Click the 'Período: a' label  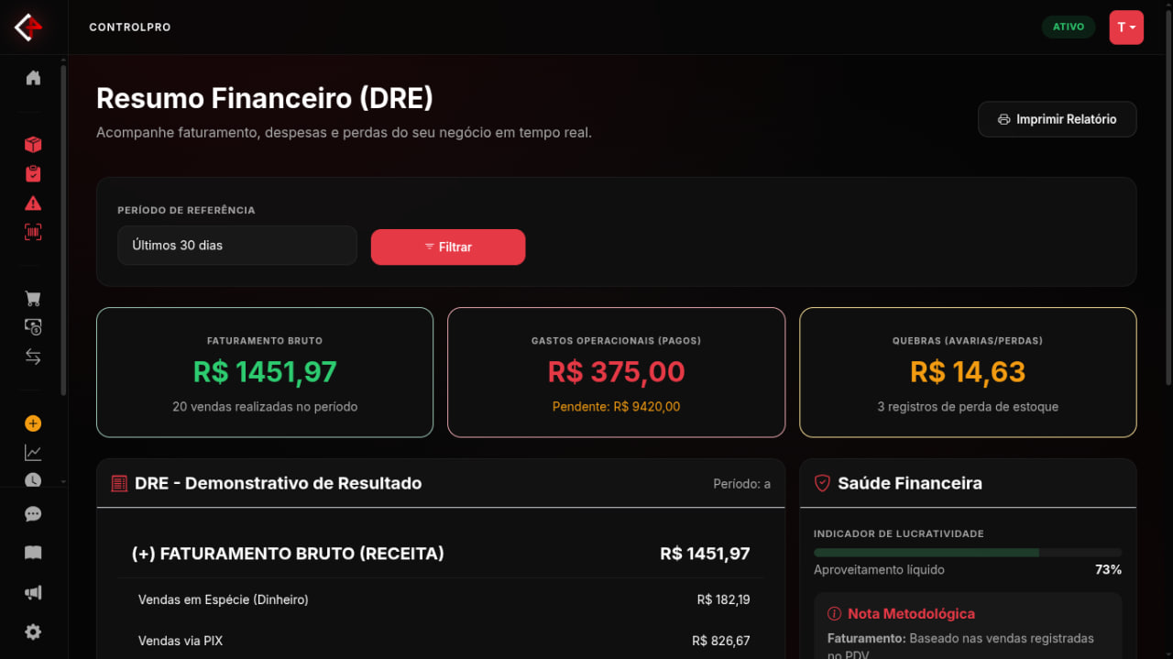(x=741, y=484)
